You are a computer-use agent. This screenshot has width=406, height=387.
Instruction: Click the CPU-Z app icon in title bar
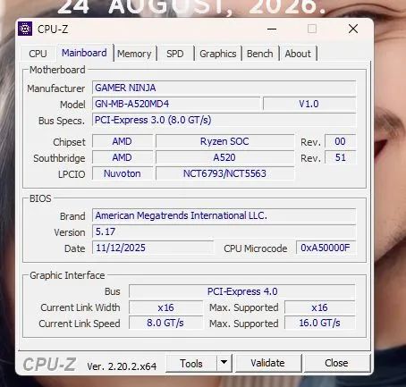[x=25, y=29]
